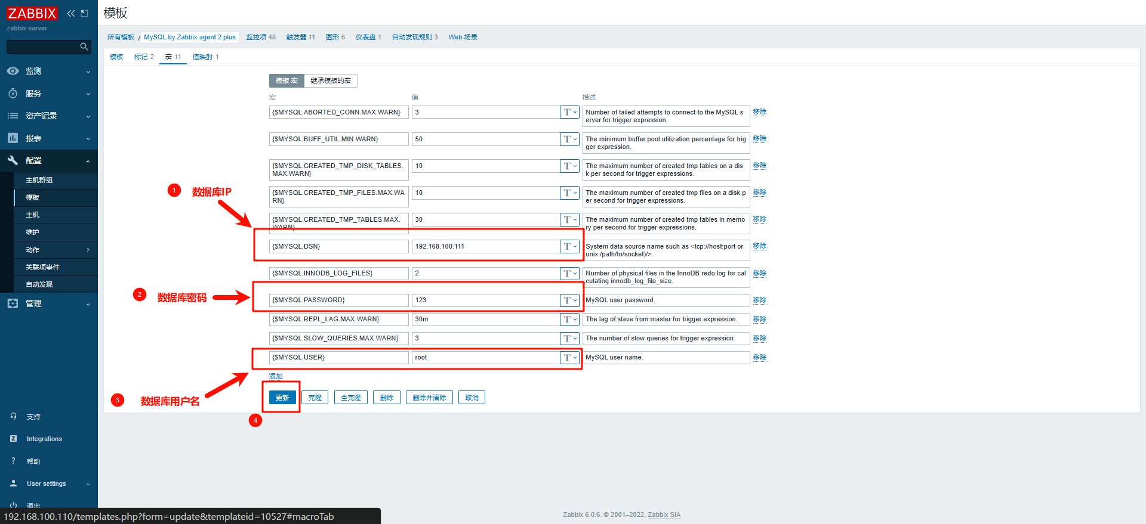Collapse the 配置 menu chevron
The height and width of the screenshot is (524, 1146).
pyautogui.click(x=88, y=161)
